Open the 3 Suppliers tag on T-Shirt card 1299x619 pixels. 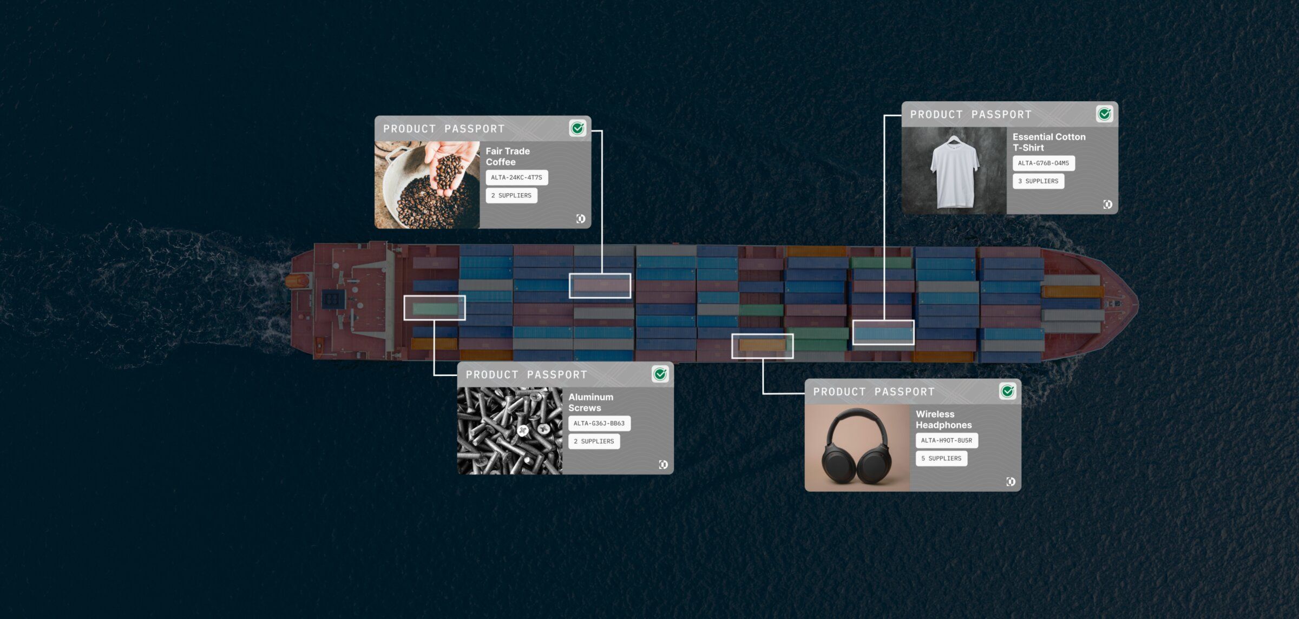[1038, 181]
